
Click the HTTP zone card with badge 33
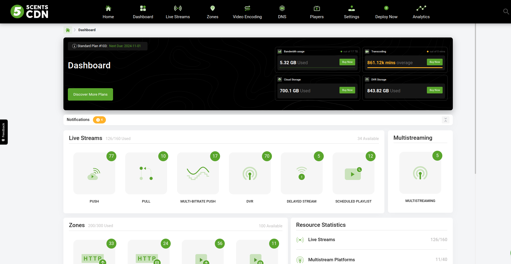click(94, 252)
